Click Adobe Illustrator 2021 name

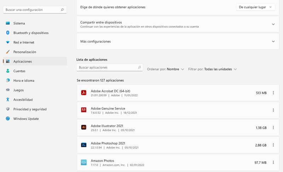[x=107, y=126]
